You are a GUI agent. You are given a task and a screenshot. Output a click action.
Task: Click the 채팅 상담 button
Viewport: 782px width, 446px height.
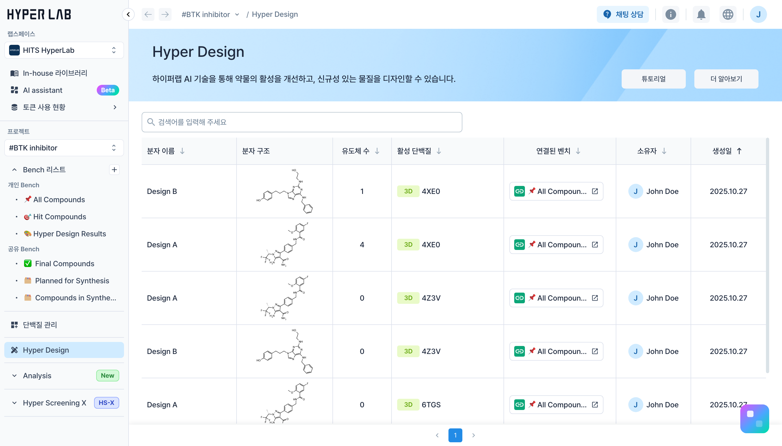coord(623,14)
